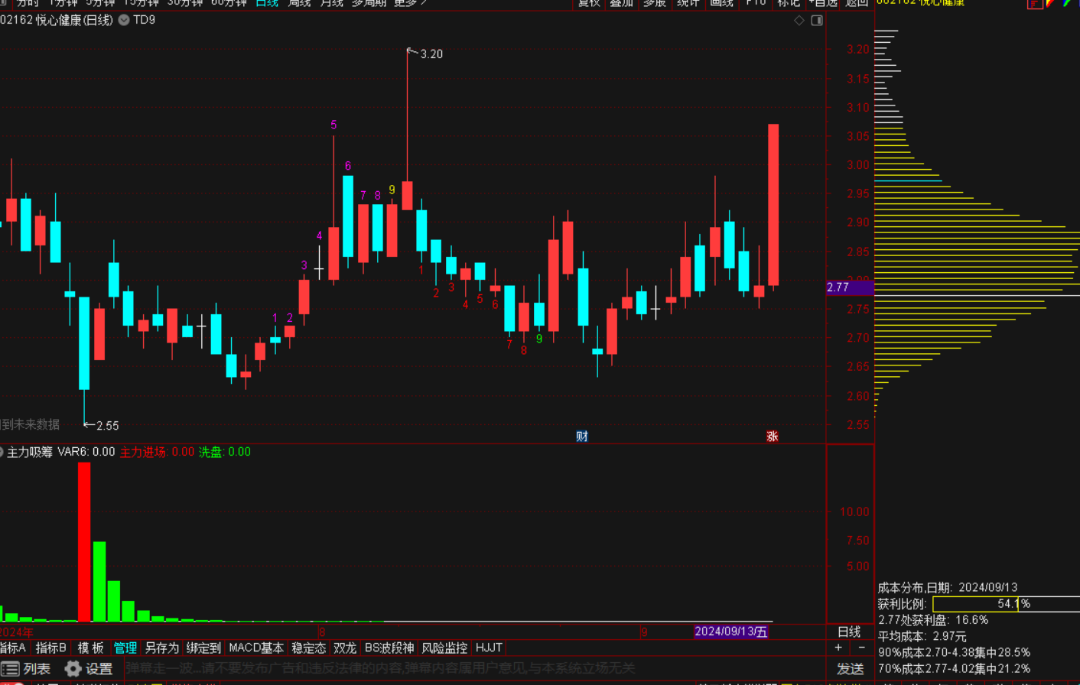Screen dimensions: 1080x685
Task: Switch to the 指标A tab
Action: [x=13, y=648]
